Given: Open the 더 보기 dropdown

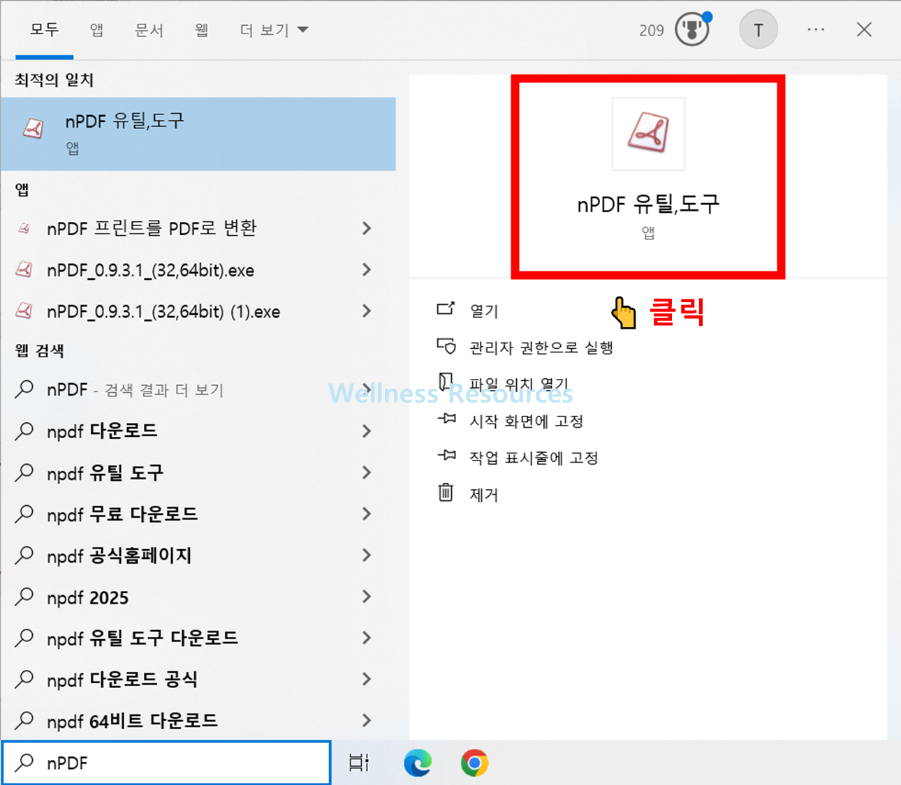Looking at the screenshot, I should (x=274, y=30).
